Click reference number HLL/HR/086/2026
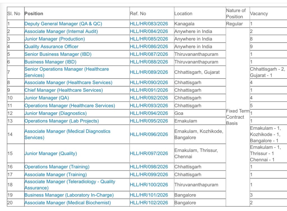The image size is (287, 211). click(149, 47)
